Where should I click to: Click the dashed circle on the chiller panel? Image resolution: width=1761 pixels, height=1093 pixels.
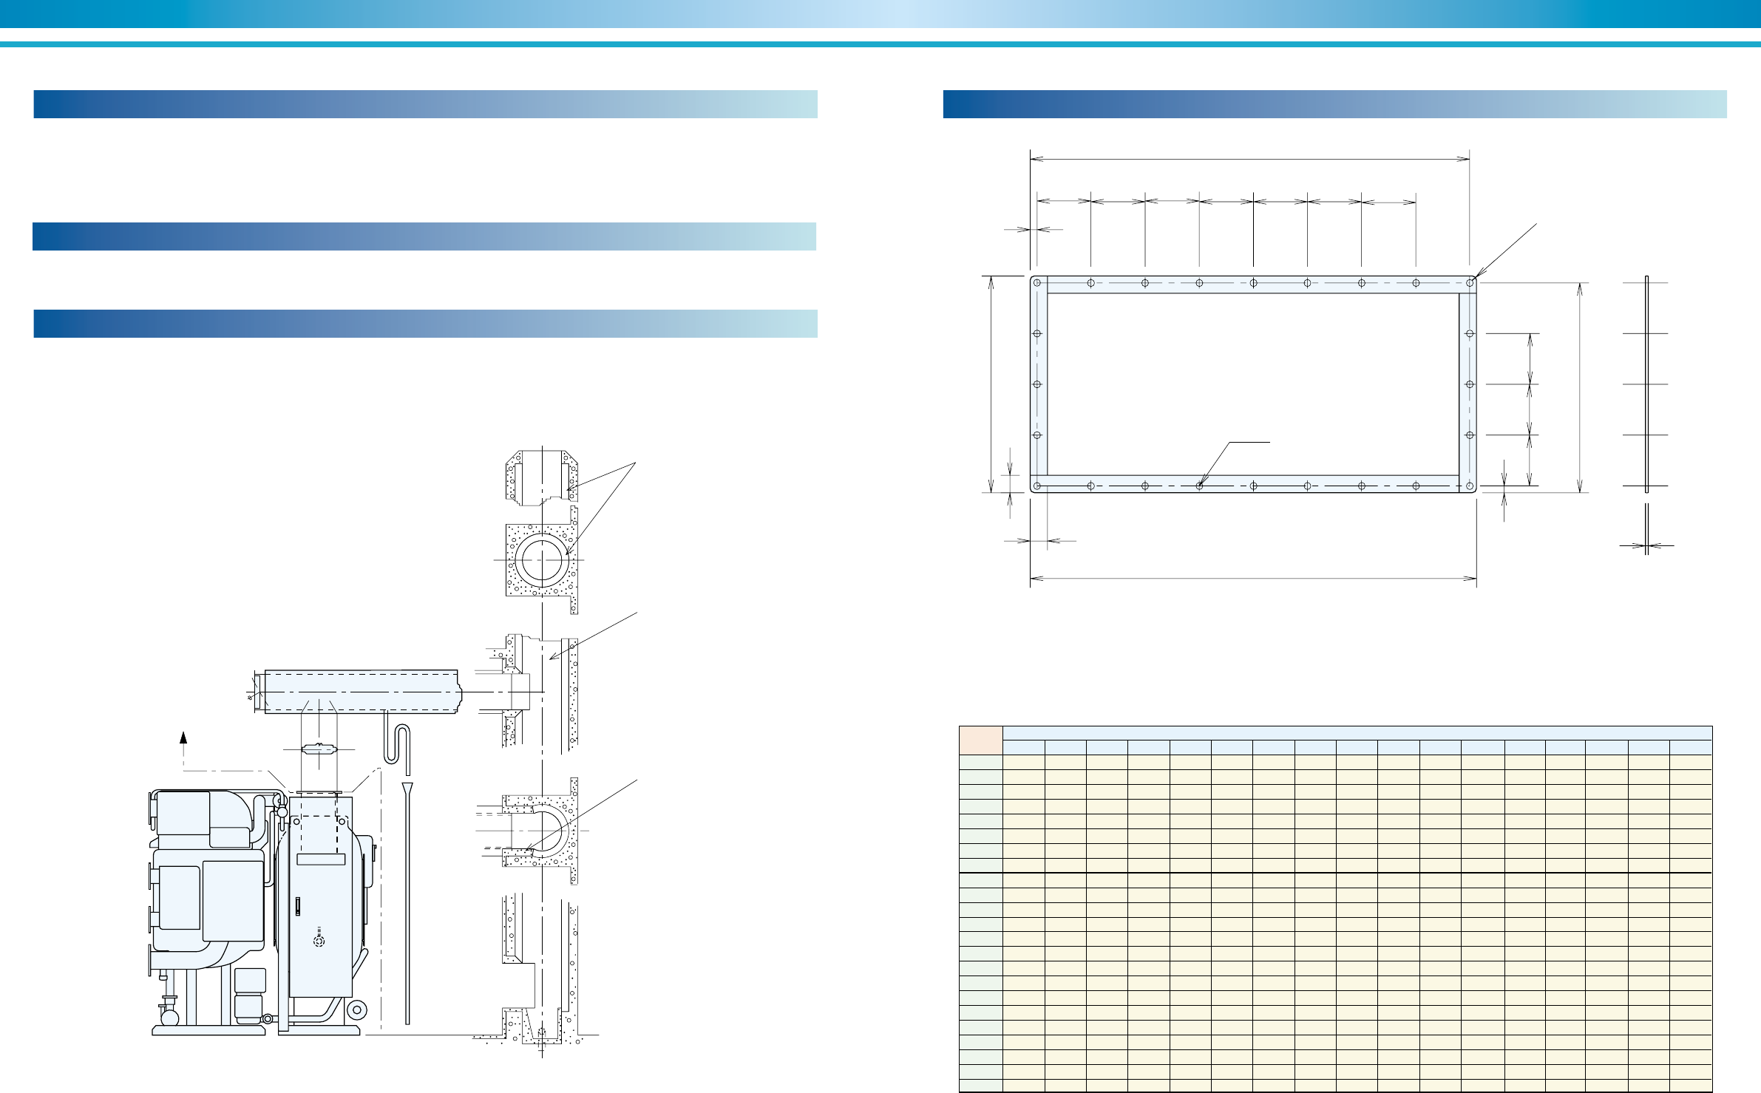tap(319, 942)
